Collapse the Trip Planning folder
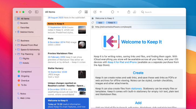Screen dimensions: 196x109 [x=16, y=54]
